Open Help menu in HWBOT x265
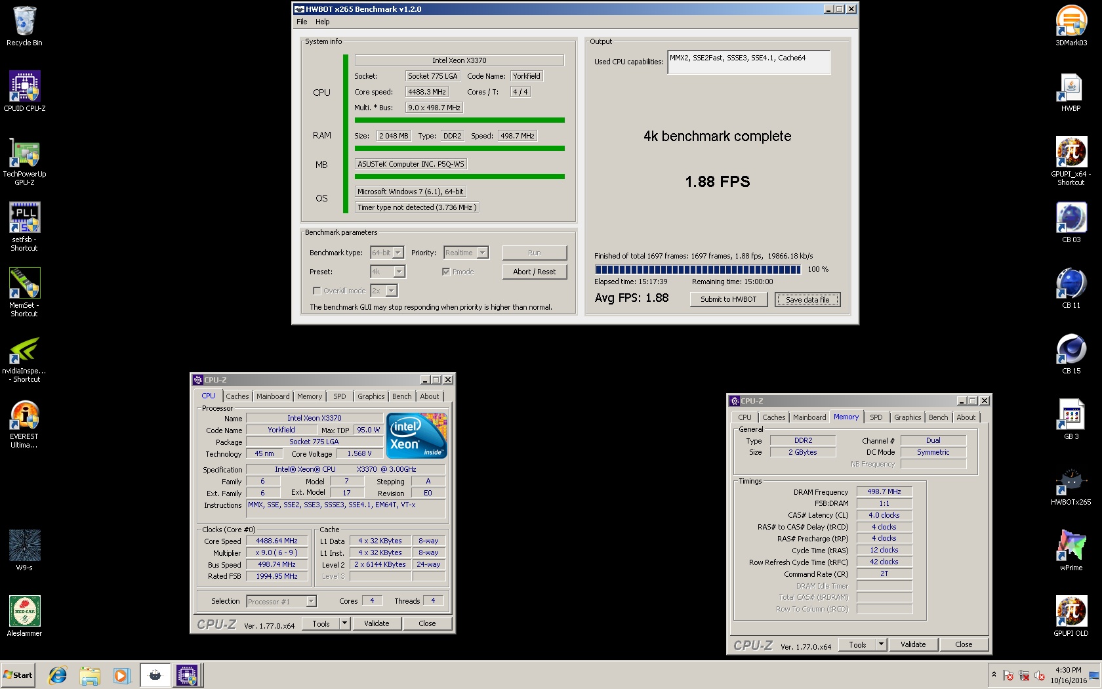 [x=322, y=22]
